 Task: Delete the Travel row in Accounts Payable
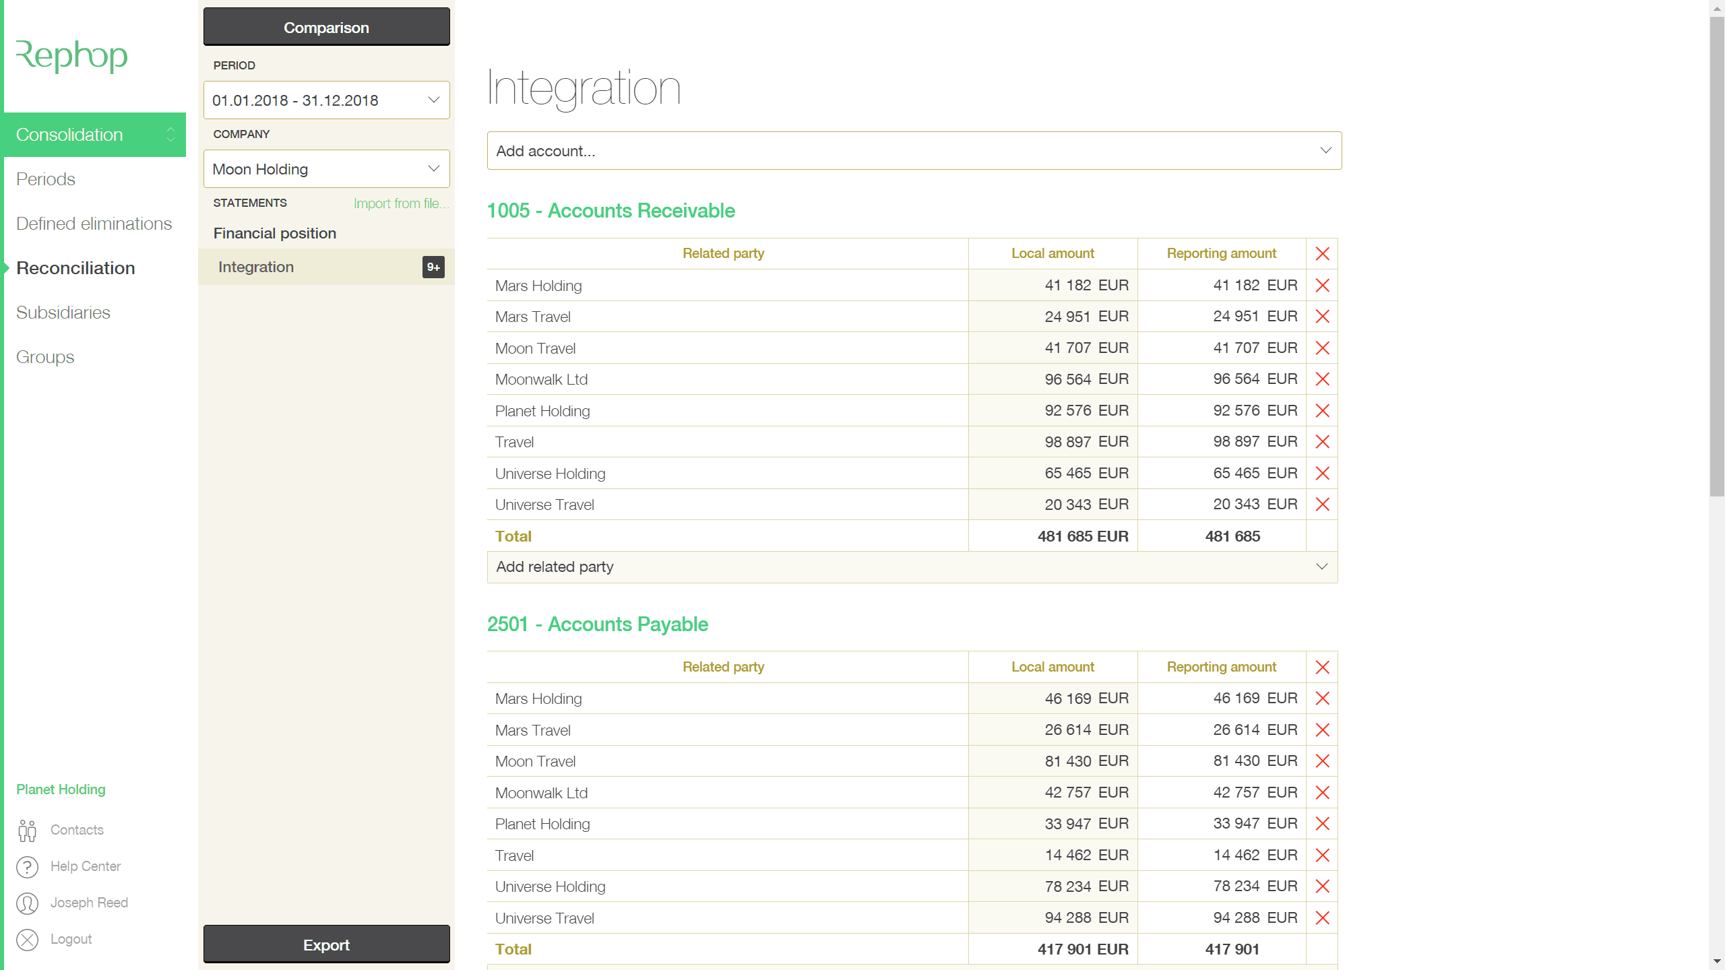pyautogui.click(x=1322, y=855)
